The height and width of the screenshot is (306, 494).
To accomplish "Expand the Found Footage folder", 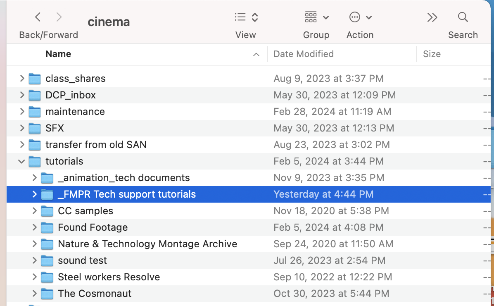I will point(35,227).
